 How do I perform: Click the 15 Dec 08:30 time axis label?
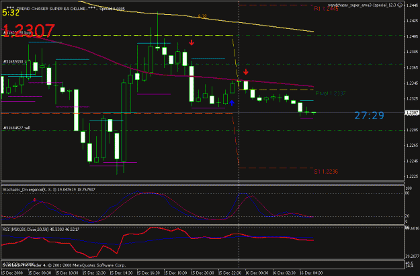point(40,273)
